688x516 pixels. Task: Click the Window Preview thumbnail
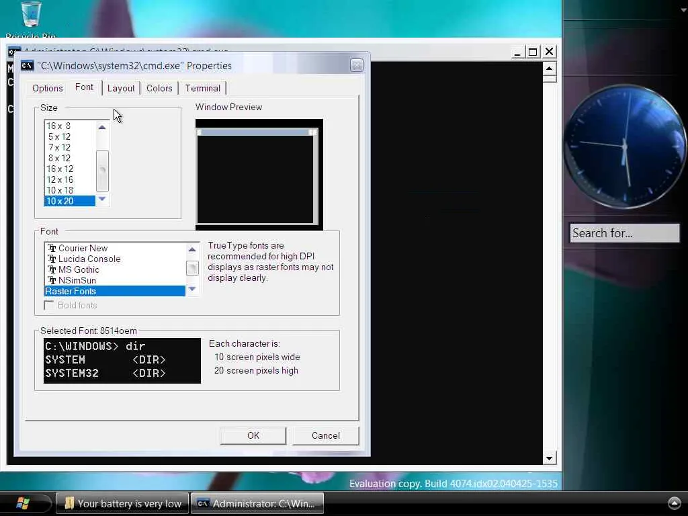259,175
